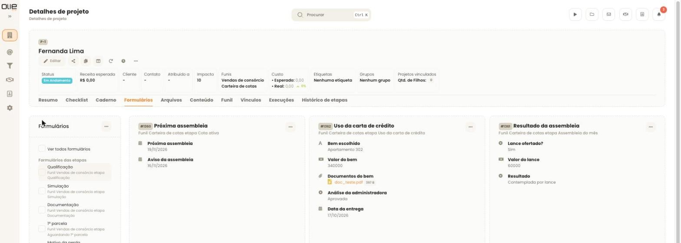Click the column layout icon under Fernanda Lima
This screenshot has width=681, height=243.
tap(98, 61)
